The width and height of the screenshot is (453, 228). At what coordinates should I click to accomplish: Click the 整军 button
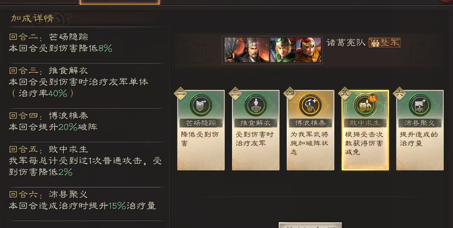pyautogui.click(x=384, y=43)
